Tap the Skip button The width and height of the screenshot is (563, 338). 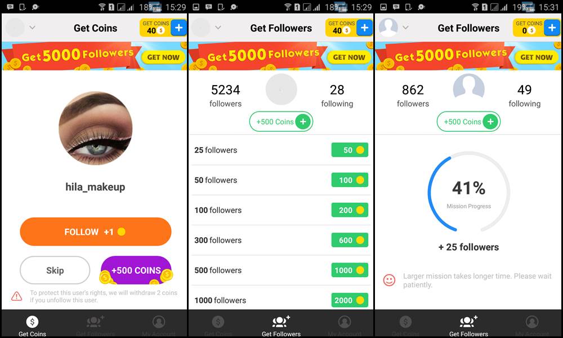(x=55, y=270)
